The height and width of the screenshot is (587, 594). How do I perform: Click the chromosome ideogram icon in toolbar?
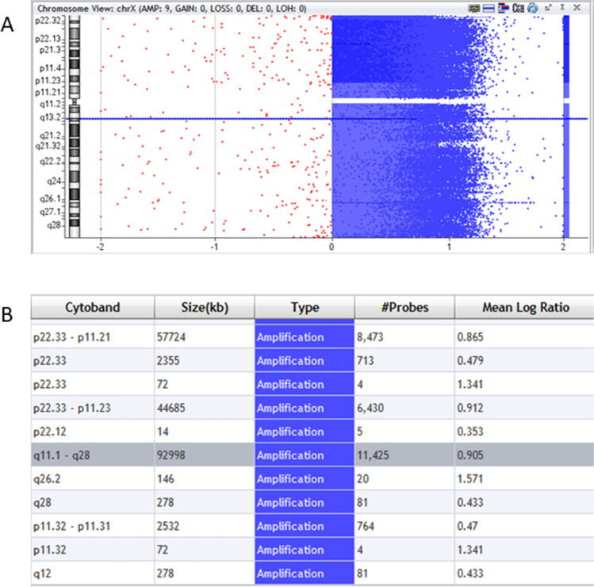(518, 8)
